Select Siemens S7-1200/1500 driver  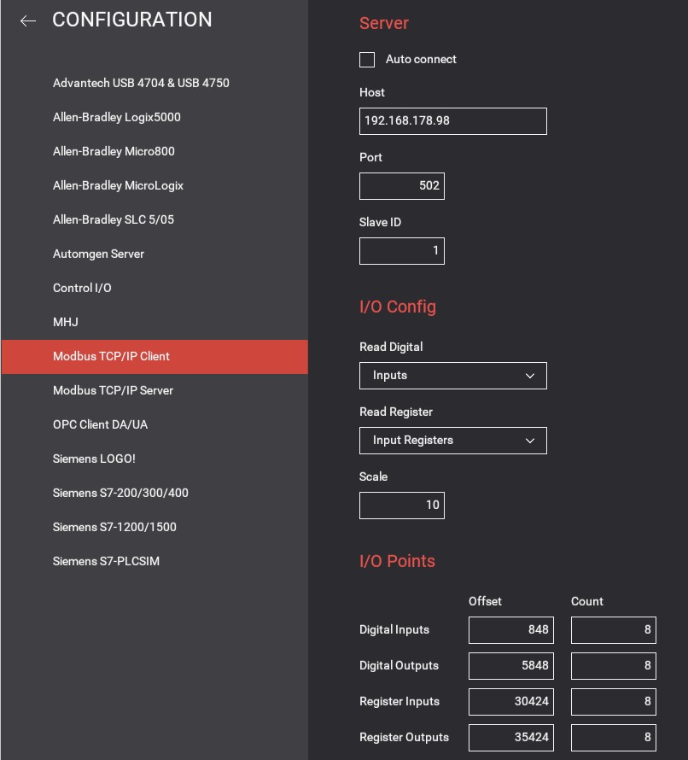114,527
